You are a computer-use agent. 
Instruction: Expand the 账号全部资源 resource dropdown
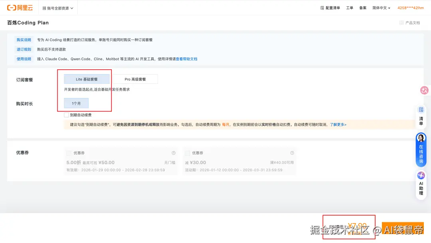coord(58,7)
